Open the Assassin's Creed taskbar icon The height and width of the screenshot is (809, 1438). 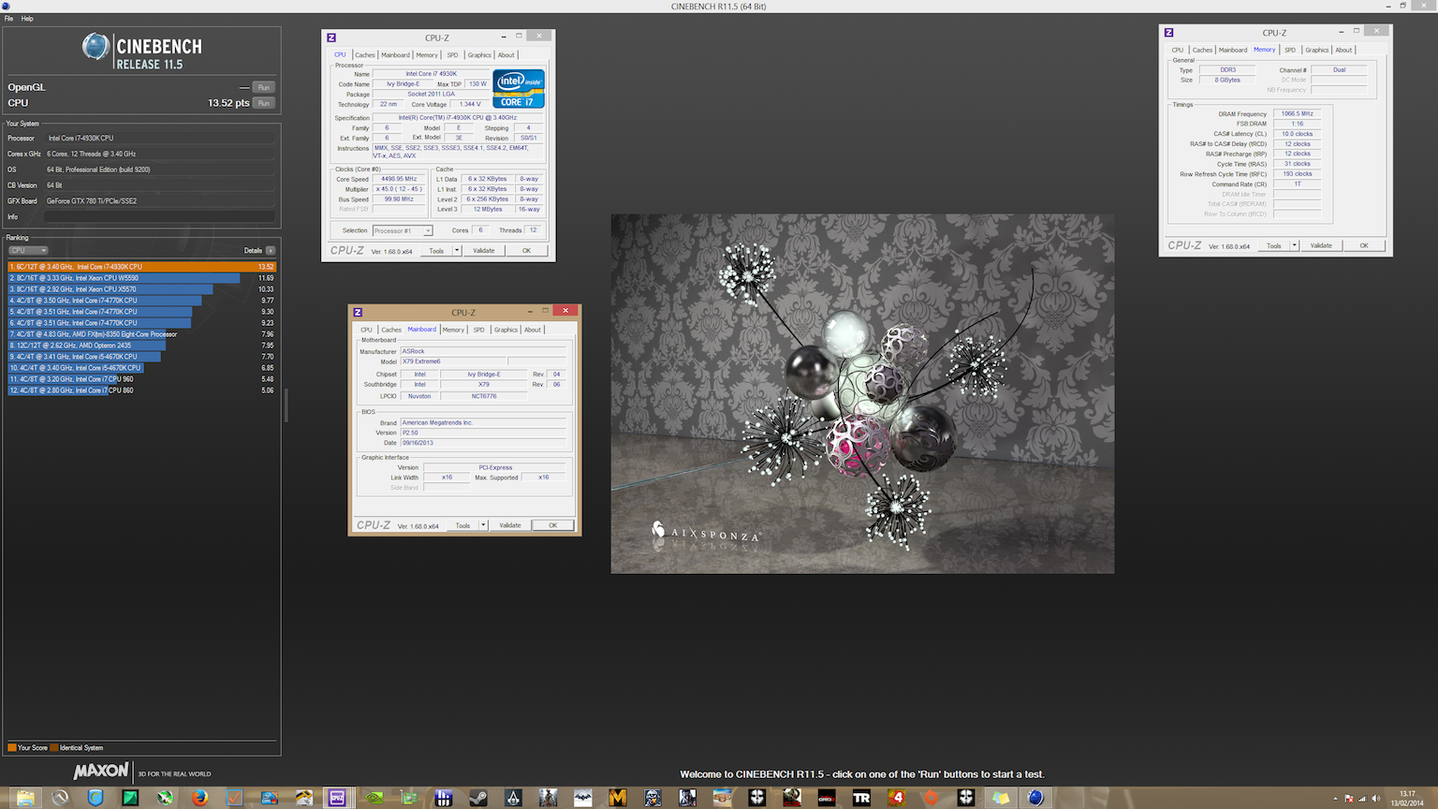click(512, 798)
